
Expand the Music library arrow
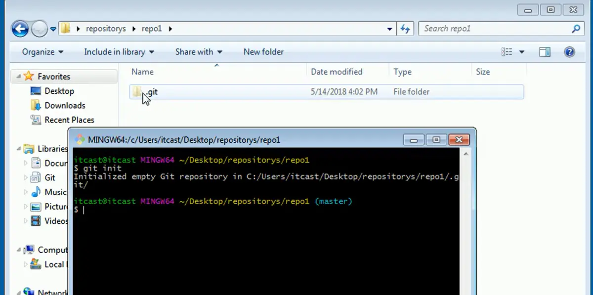tap(26, 192)
